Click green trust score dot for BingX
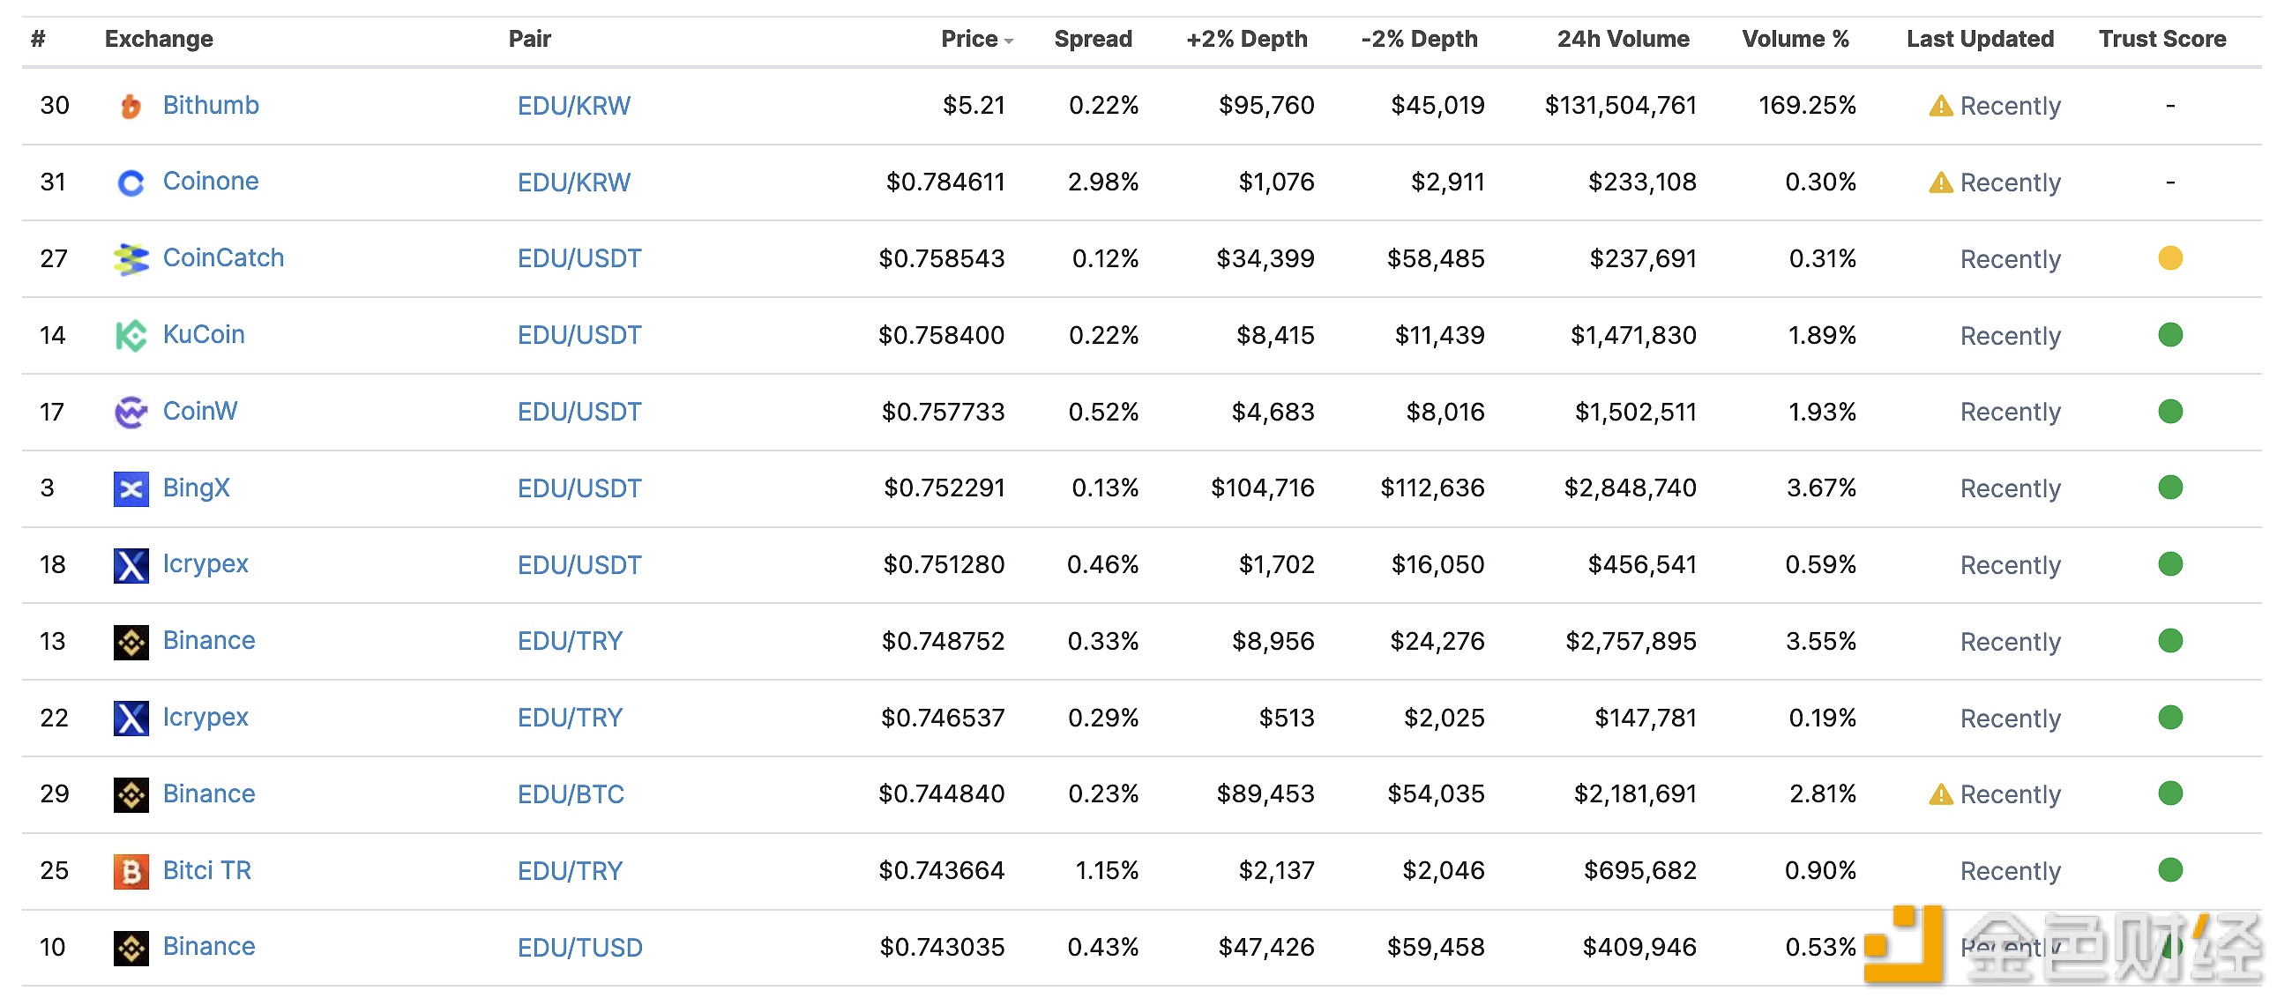The width and height of the screenshot is (2277, 998). (2169, 487)
